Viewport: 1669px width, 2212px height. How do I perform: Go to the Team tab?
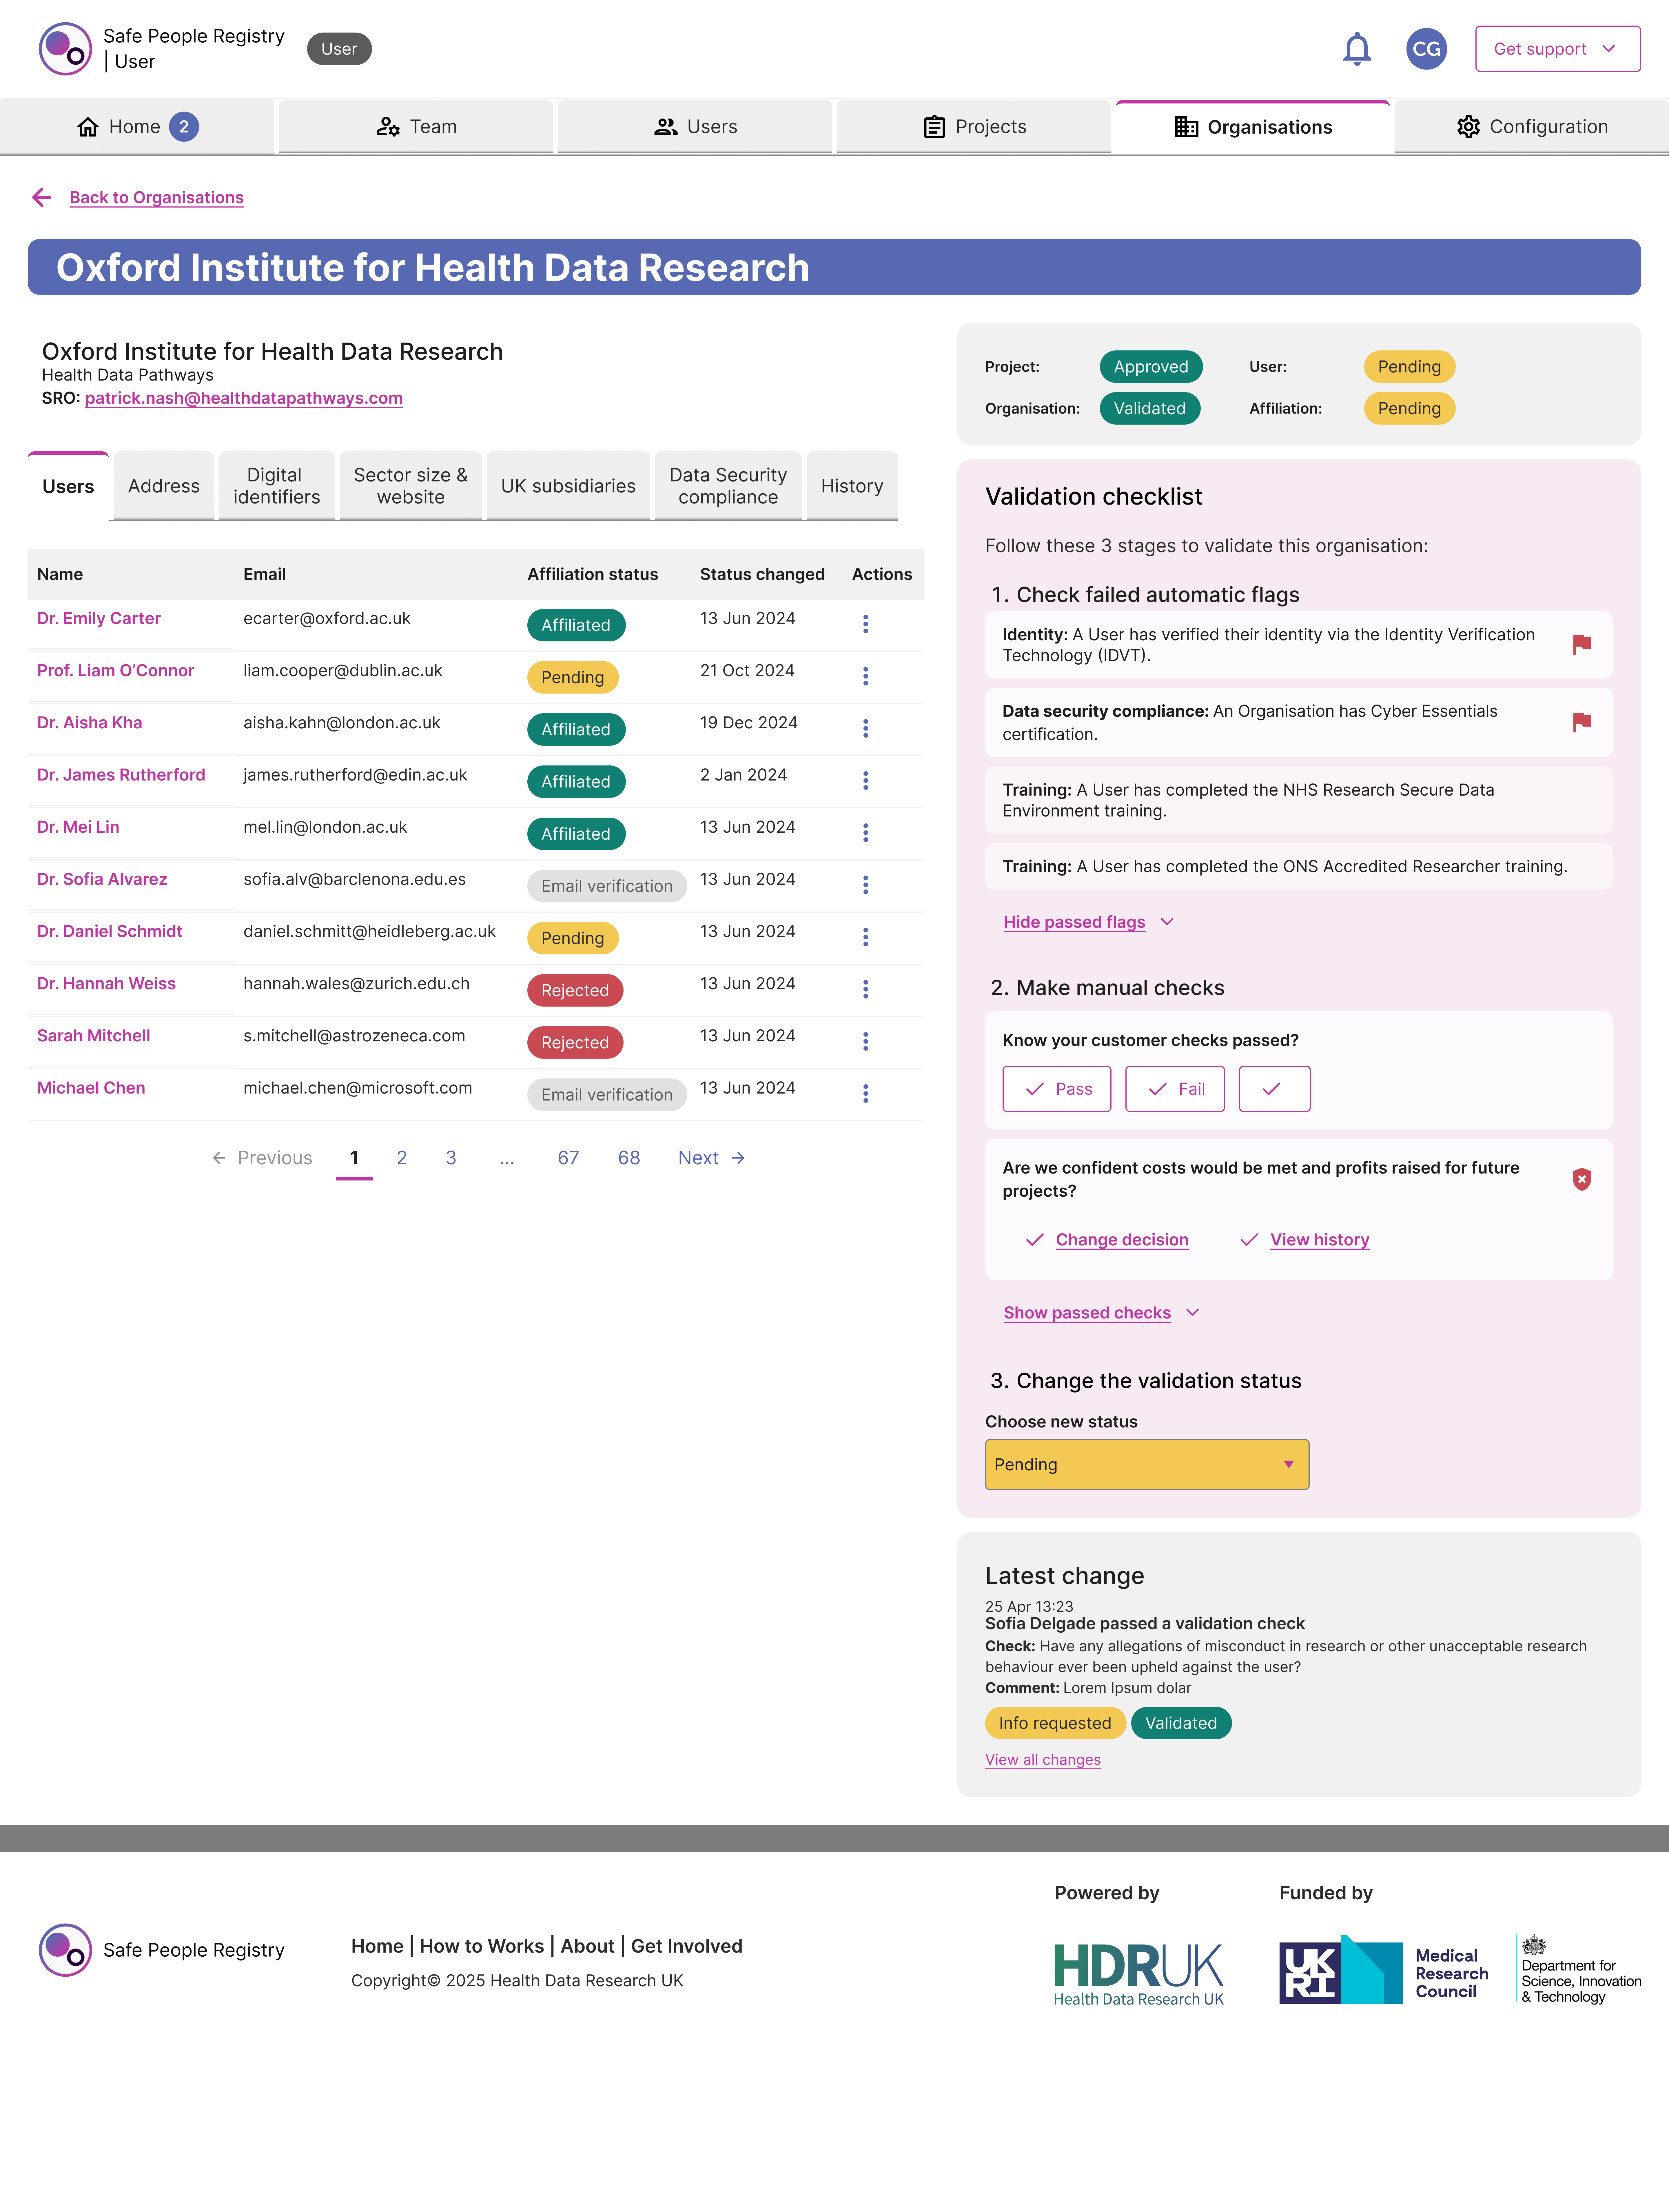pos(416,127)
